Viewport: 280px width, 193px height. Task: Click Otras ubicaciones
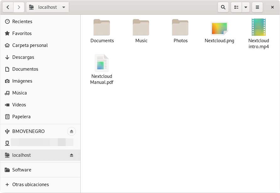coord(30,185)
